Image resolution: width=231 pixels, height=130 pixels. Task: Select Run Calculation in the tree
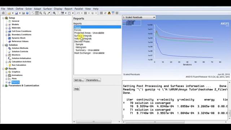19,65
